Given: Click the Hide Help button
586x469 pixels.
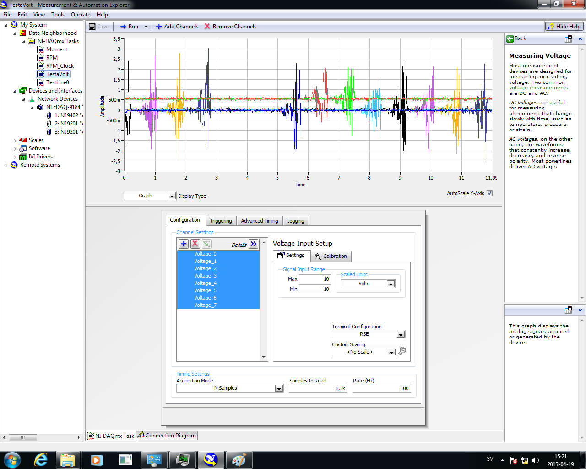Looking at the screenshot, I should (564, 27).
